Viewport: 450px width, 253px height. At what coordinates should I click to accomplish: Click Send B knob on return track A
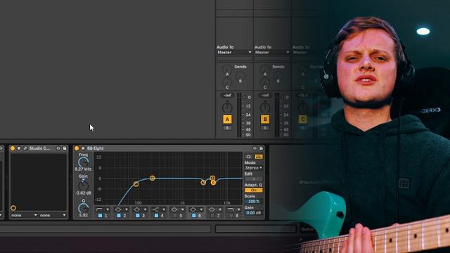coord(240,76)
